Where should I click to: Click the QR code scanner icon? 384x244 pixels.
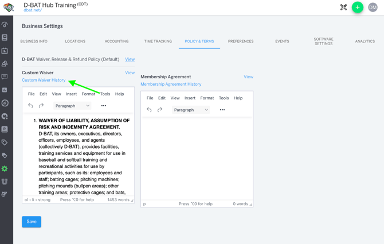click(x=343, y=7)
